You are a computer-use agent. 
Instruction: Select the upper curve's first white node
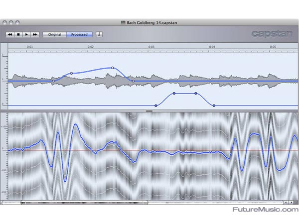[x=53, y=81]
